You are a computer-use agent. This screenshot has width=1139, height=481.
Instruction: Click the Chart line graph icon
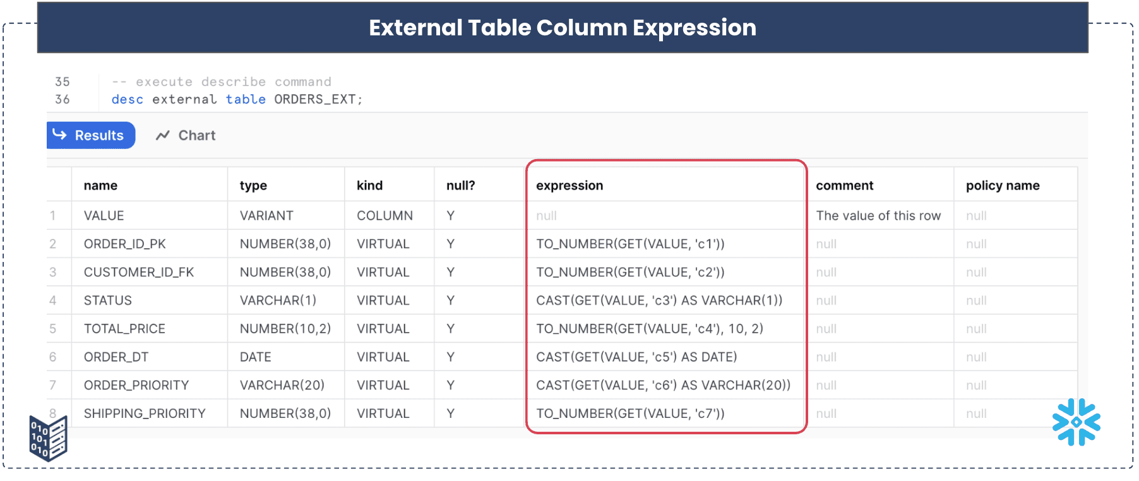[x=163, y=135]
